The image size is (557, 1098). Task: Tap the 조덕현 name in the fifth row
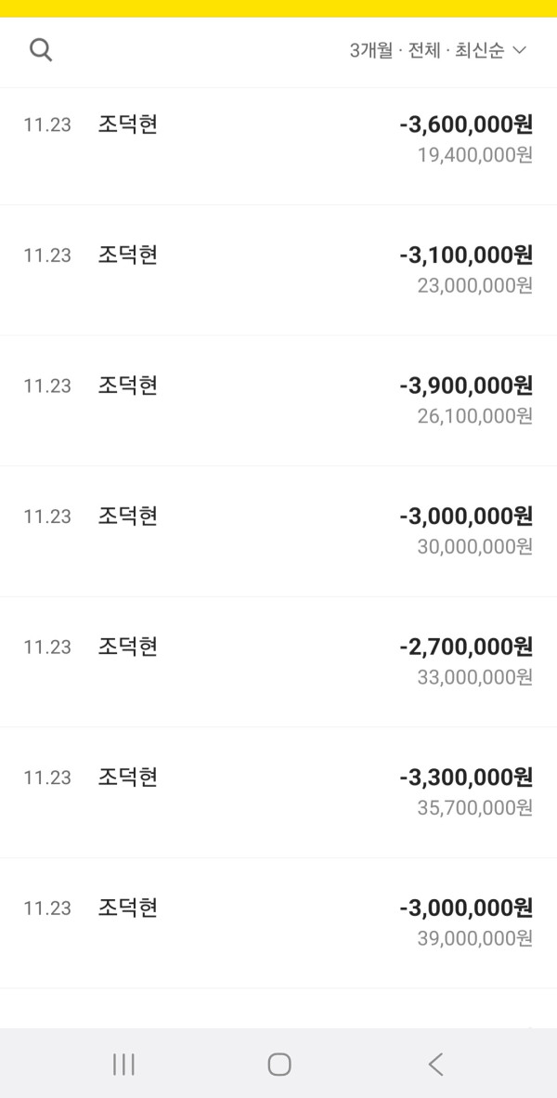click(x=124, y=647)
